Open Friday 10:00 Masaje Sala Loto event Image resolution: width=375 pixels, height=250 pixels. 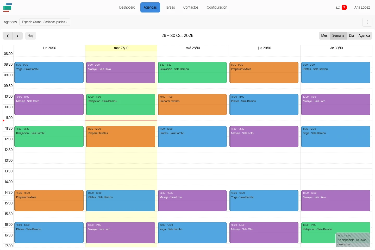pyautogui.click(x=336, y=105)
